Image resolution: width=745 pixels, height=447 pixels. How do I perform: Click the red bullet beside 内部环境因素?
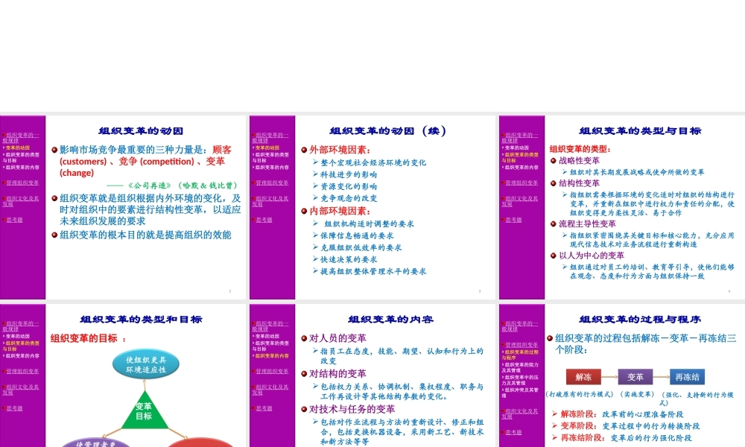pyautogui.click(x=303, y=212)
